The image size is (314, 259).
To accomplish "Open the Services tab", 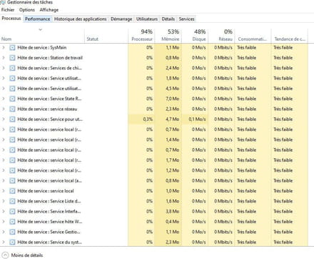I will point(186,19).
